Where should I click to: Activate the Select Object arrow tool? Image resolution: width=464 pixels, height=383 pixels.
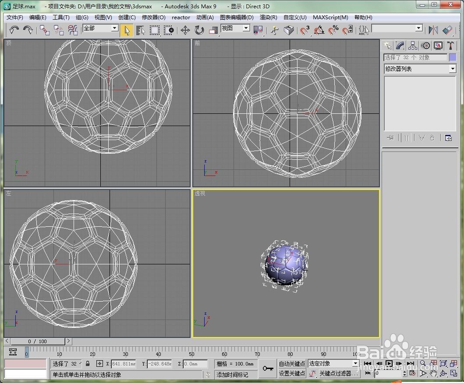pos(127,30)
